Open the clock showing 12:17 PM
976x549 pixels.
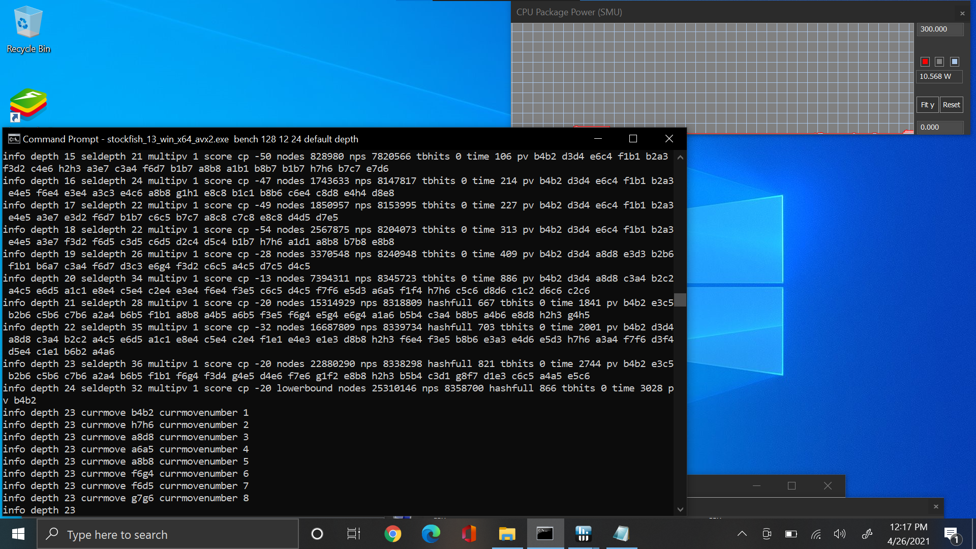(908, 534)
